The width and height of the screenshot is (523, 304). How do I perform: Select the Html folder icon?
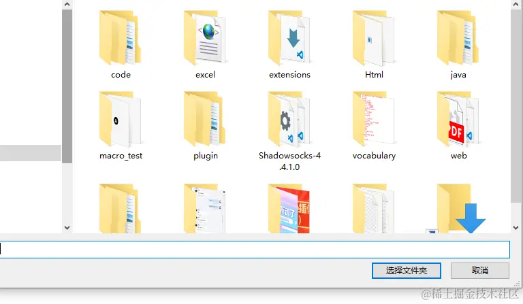[374, 37]
